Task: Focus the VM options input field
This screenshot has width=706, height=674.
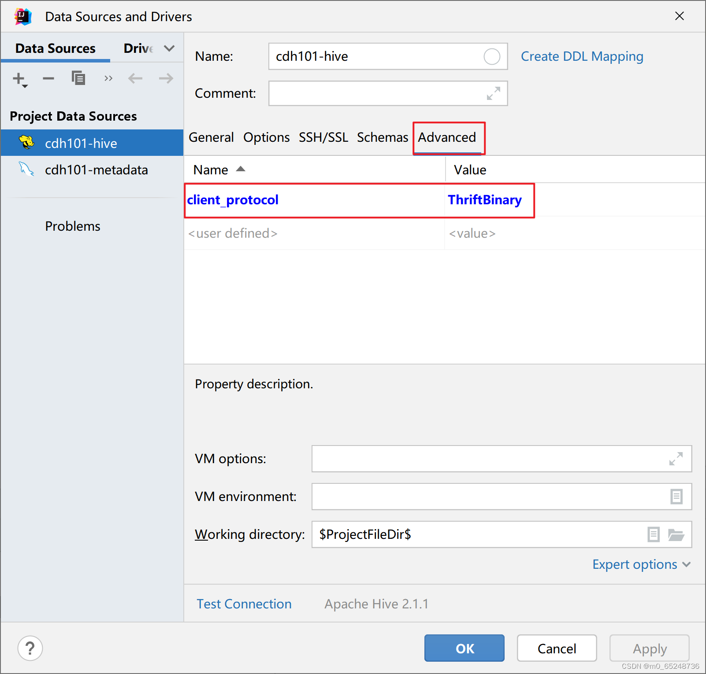Action: coord(502,459)
